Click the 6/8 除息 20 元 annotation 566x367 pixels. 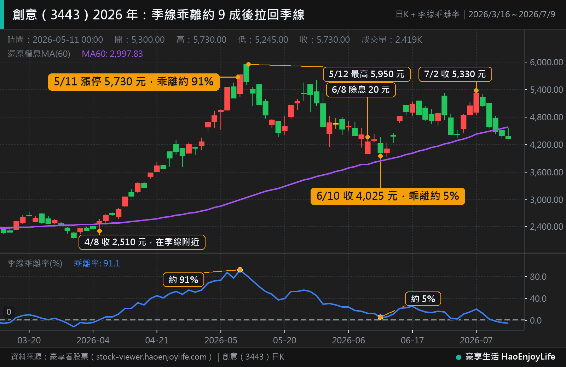click(361, 90)
